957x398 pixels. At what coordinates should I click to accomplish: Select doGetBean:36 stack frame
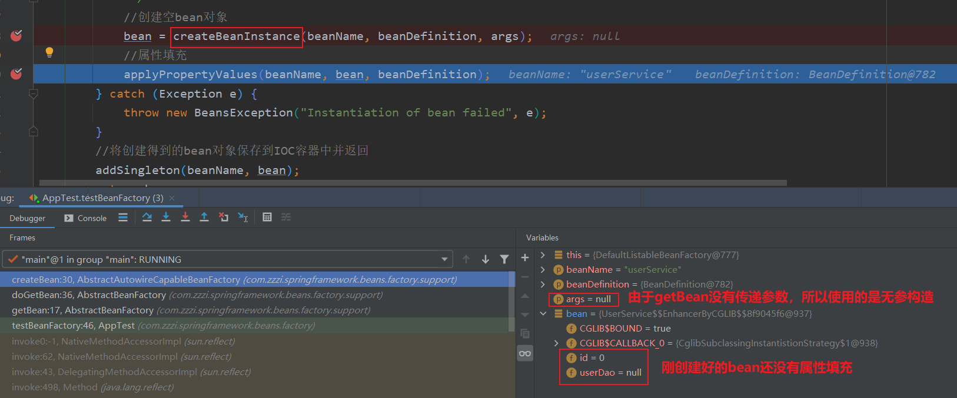click(x=88, y=295)
